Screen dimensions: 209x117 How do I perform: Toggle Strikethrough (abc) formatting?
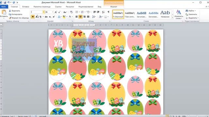pos(46,17)
